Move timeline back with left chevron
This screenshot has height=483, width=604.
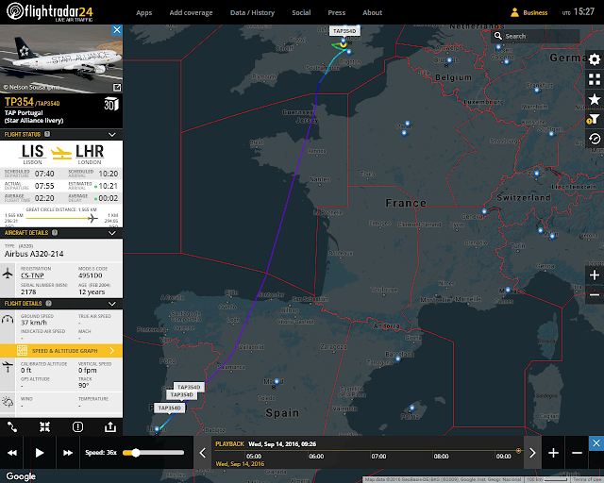[203, 453]
